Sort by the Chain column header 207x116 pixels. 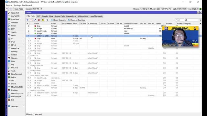pos(56,24)
